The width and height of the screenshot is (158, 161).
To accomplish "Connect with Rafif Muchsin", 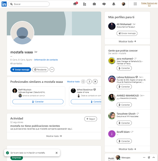I will tap(38, 101).
